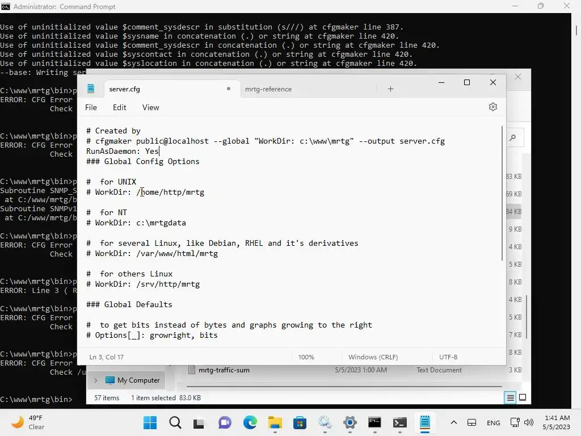
Task: Open volume control tray icon
Action: pyautogui.click(x=529, y=422)
